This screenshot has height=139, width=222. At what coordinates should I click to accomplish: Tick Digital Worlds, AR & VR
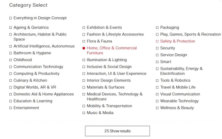tap(11, 87)
